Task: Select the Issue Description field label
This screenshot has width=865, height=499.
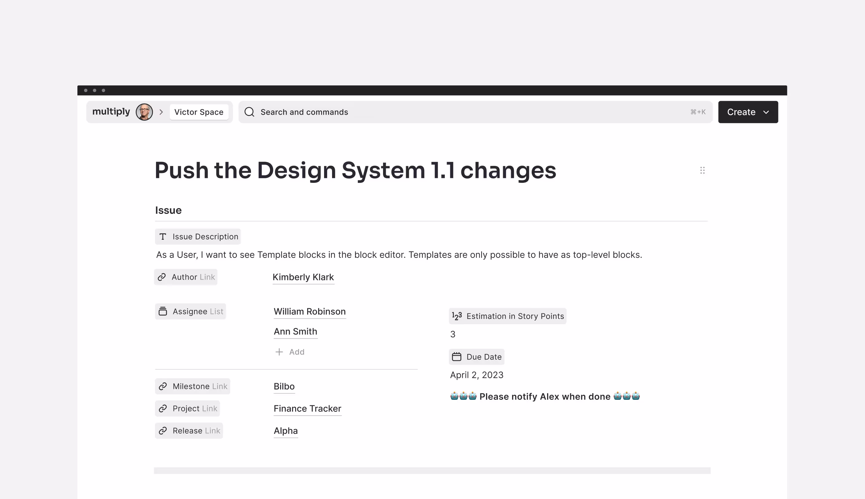Action: (x=198, y=237)
